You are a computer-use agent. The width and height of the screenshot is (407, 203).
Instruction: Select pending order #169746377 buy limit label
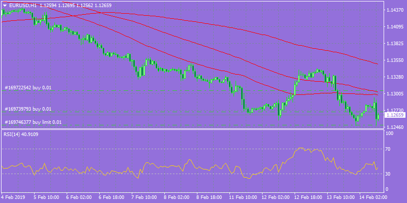[x=33, y=122]
